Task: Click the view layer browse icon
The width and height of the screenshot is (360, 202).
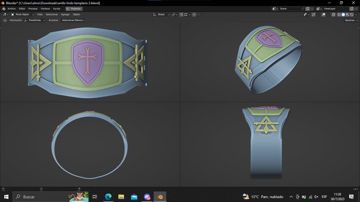Action: [319, 9]
